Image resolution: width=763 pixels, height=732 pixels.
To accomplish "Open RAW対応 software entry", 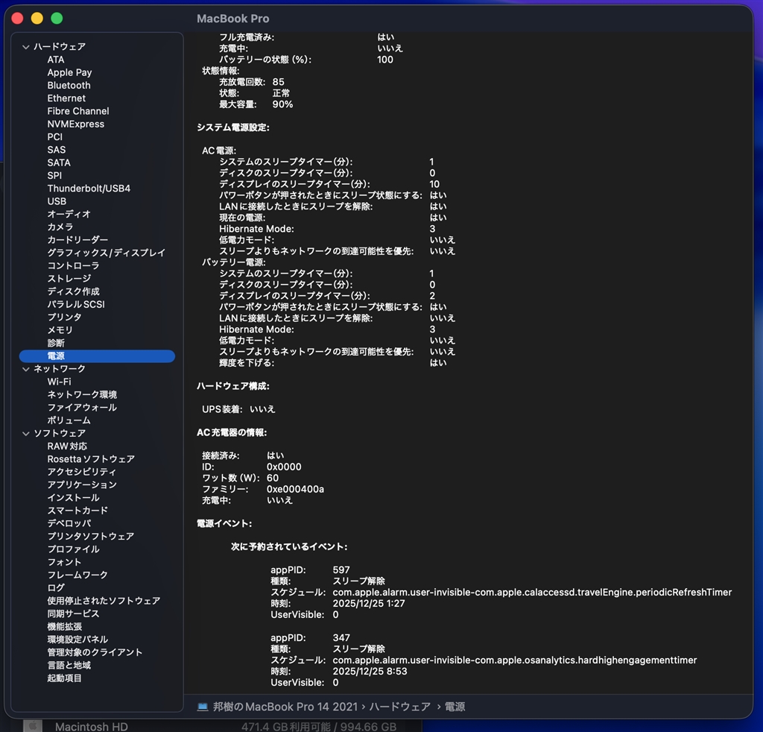I will click(67, 447).
